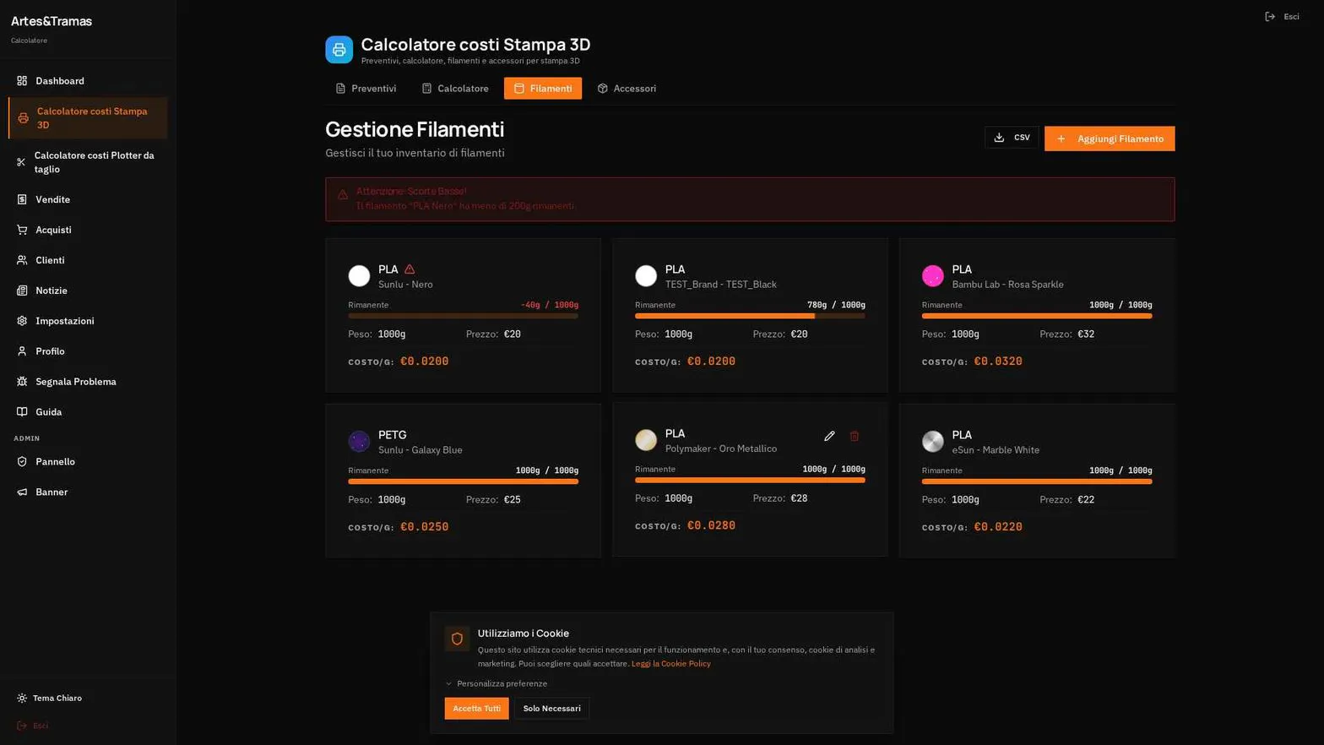Open Dashboard from the sidebar
The width and height of the screenshot is (1324, 745).
(x=88, y=80)
